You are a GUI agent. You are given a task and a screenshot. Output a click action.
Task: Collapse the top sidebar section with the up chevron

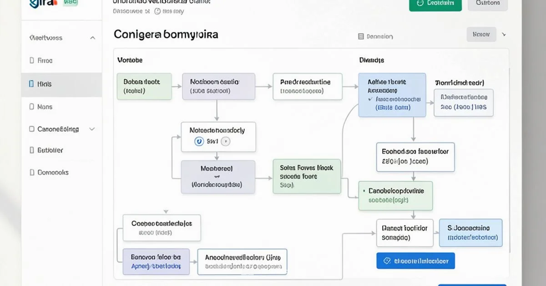click(92, 38)
